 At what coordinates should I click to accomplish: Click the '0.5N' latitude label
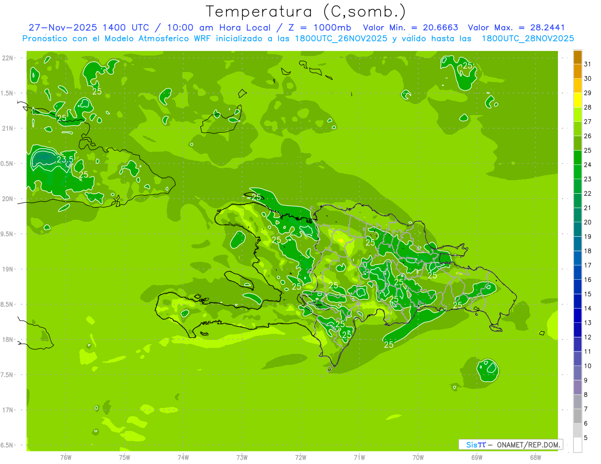point(7,164)
